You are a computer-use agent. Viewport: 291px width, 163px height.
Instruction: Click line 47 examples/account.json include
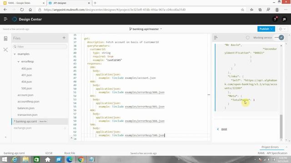click(140, 78)
